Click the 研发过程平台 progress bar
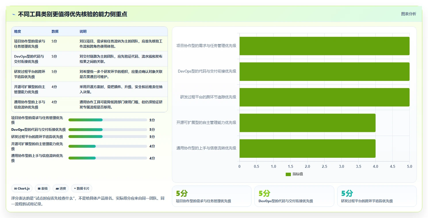 coord(108,137)
